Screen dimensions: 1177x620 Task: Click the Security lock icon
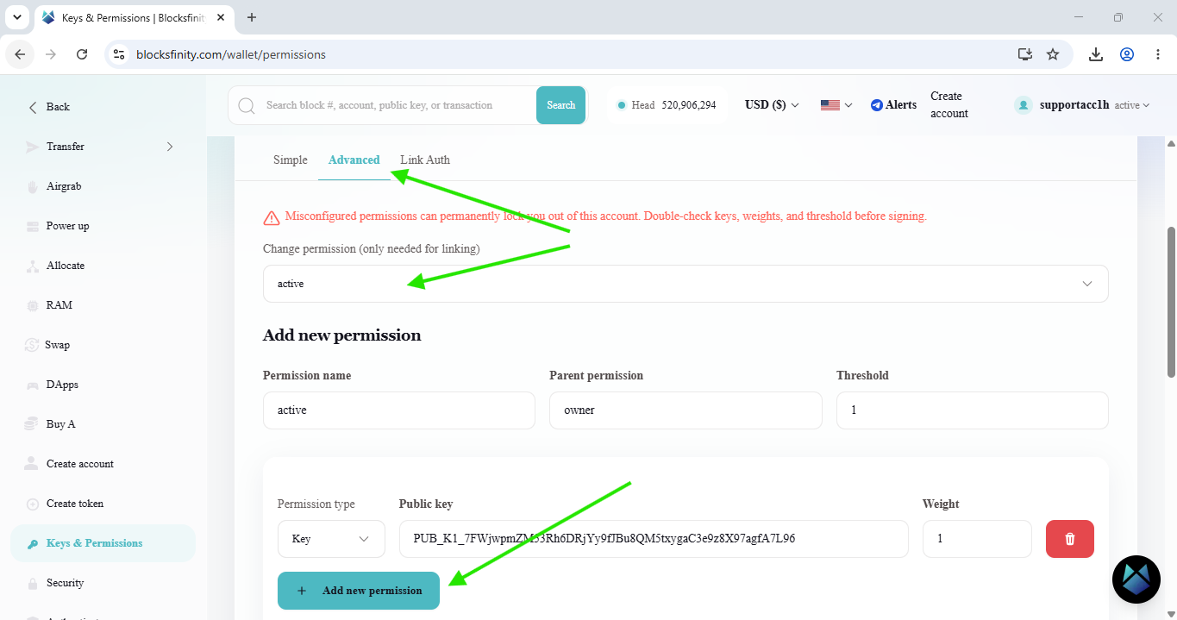click(x=33, y=583)
